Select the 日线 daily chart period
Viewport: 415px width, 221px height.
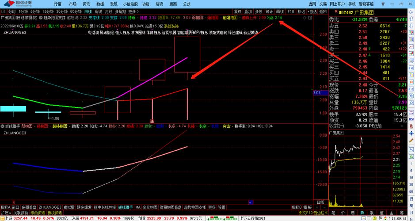click(88, 11)
